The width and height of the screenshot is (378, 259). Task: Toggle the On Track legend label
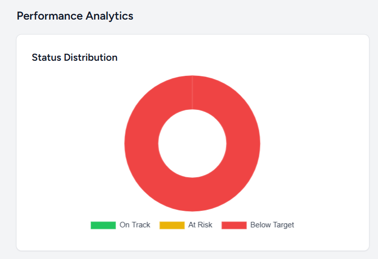[135, 225]
